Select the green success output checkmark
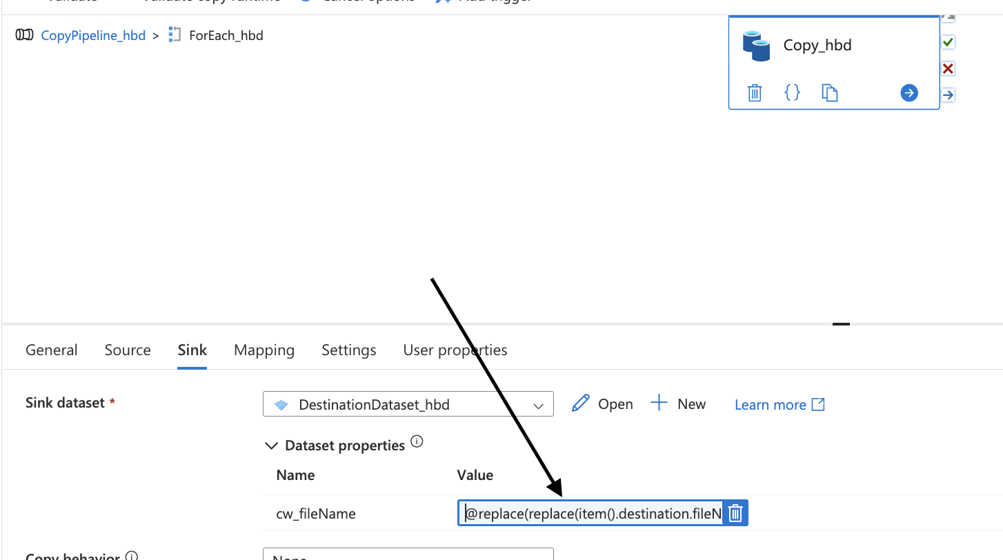 point(947,42)
